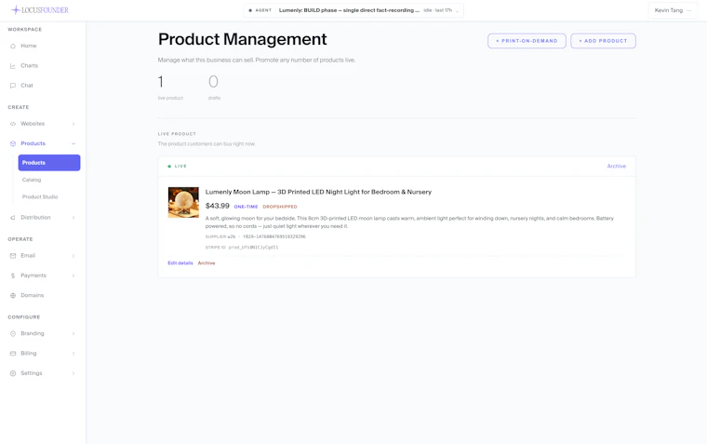Expand the Branding section chevron
707x444 pixels.
coord(73,334)
